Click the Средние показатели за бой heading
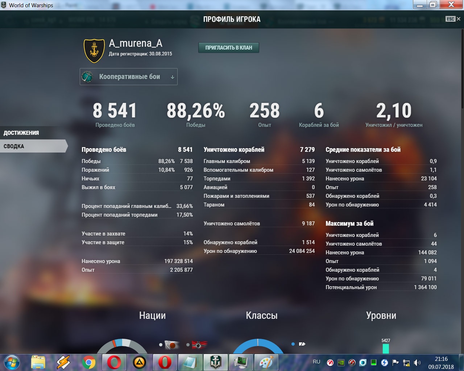 (363, 150)
